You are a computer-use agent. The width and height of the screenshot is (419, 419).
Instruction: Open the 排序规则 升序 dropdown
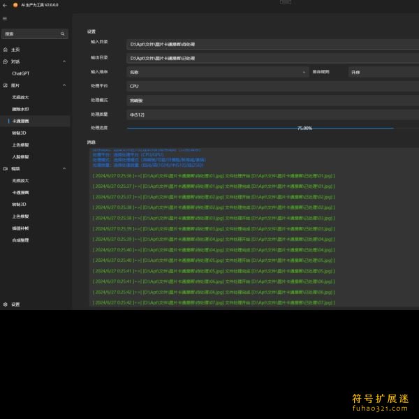[383, 72]
